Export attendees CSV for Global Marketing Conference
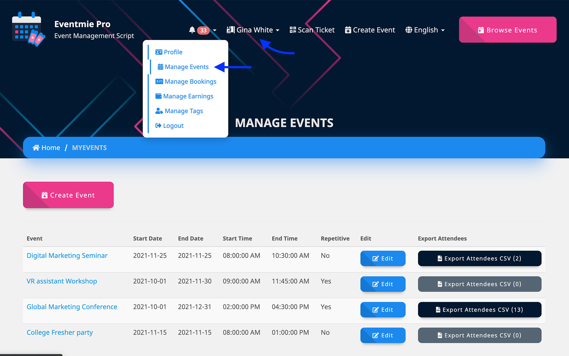The width and height of the screenshot is (569, 356). pos(479,310)
